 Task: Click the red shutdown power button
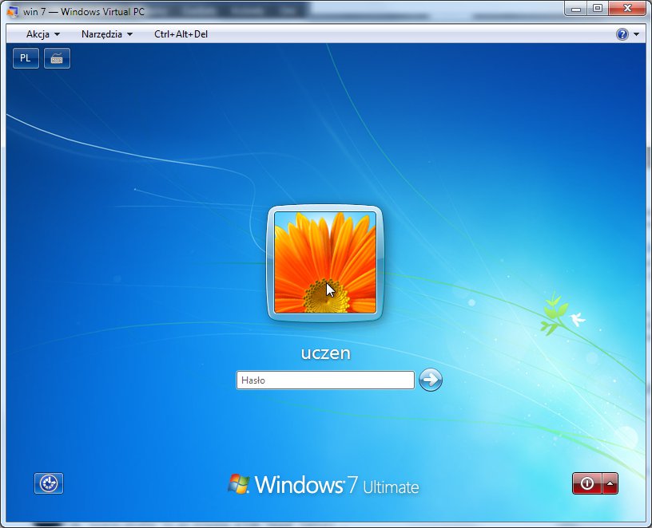coord(586,483)
